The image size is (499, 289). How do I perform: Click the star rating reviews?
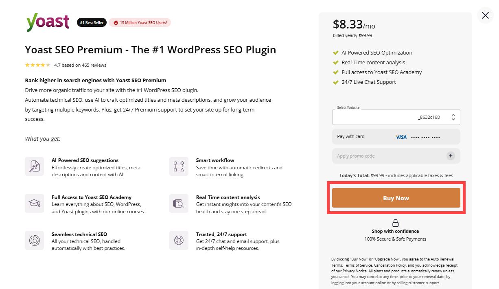coord(37,65)
